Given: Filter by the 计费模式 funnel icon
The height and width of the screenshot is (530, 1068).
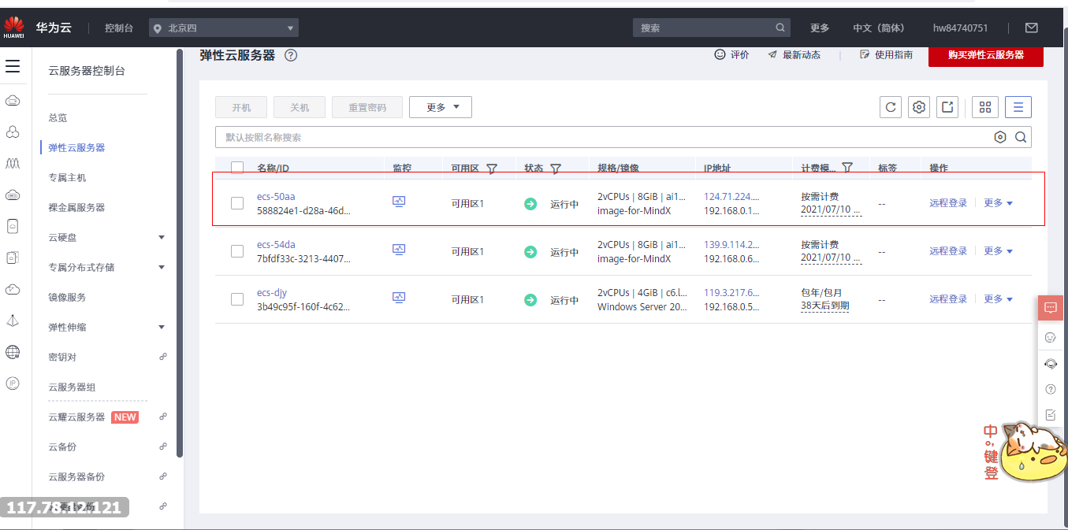Looking at the screenshot, I should click(x=847, y=168).
